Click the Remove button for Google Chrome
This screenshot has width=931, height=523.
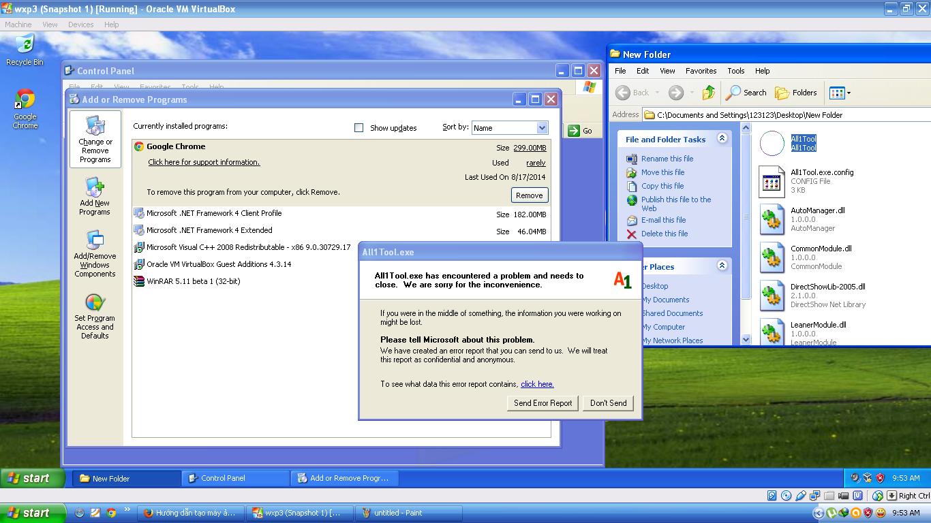click(x=530, y=195)
